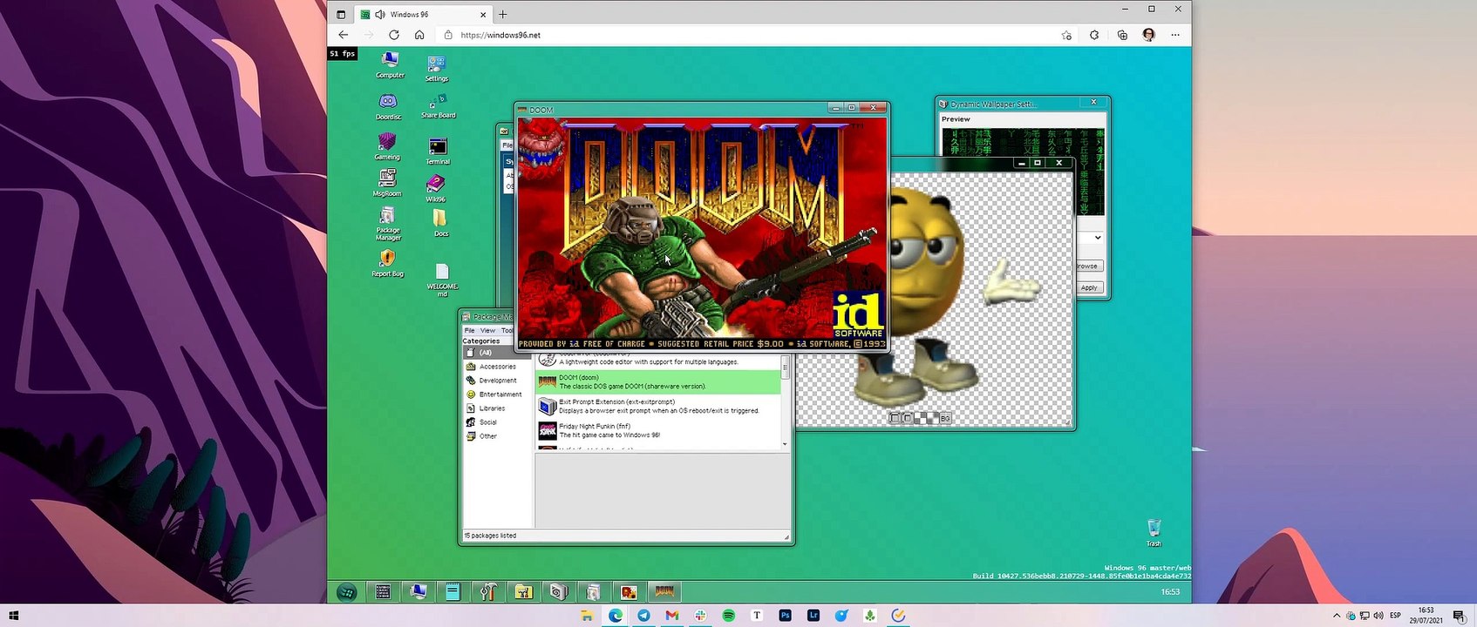Image resolution: width=1477 pixels, height=627 pixels.
Task: Click the Windows 96 browser tab
Action: pos(424,14)
